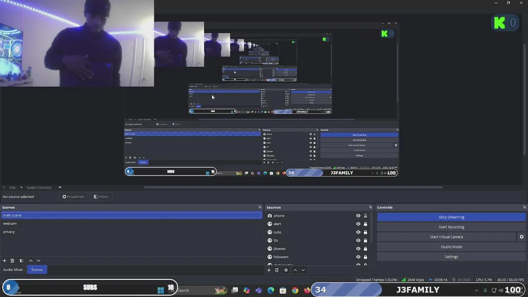Open preview scaling dropdown

[x=60, y=187]
